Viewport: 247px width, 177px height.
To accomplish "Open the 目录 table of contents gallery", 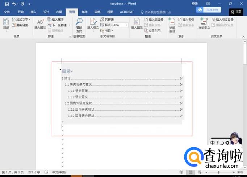I will [6, 25].
